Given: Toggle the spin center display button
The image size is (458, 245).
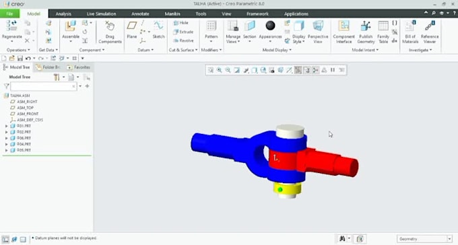Looking at the screenshot, I should click(x=315, y=70).
